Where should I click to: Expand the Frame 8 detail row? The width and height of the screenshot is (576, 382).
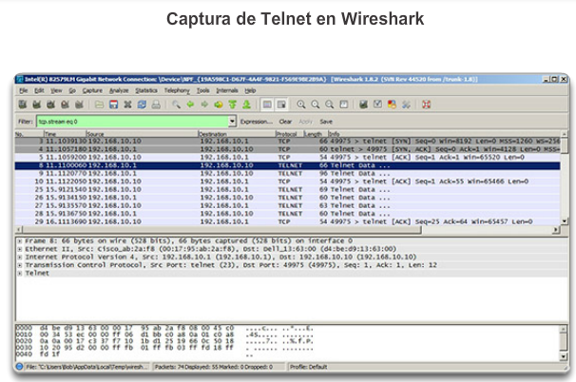point(19,241)
